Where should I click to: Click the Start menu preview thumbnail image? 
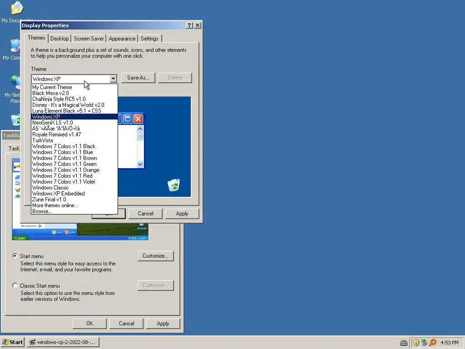(x=80, y=231)
